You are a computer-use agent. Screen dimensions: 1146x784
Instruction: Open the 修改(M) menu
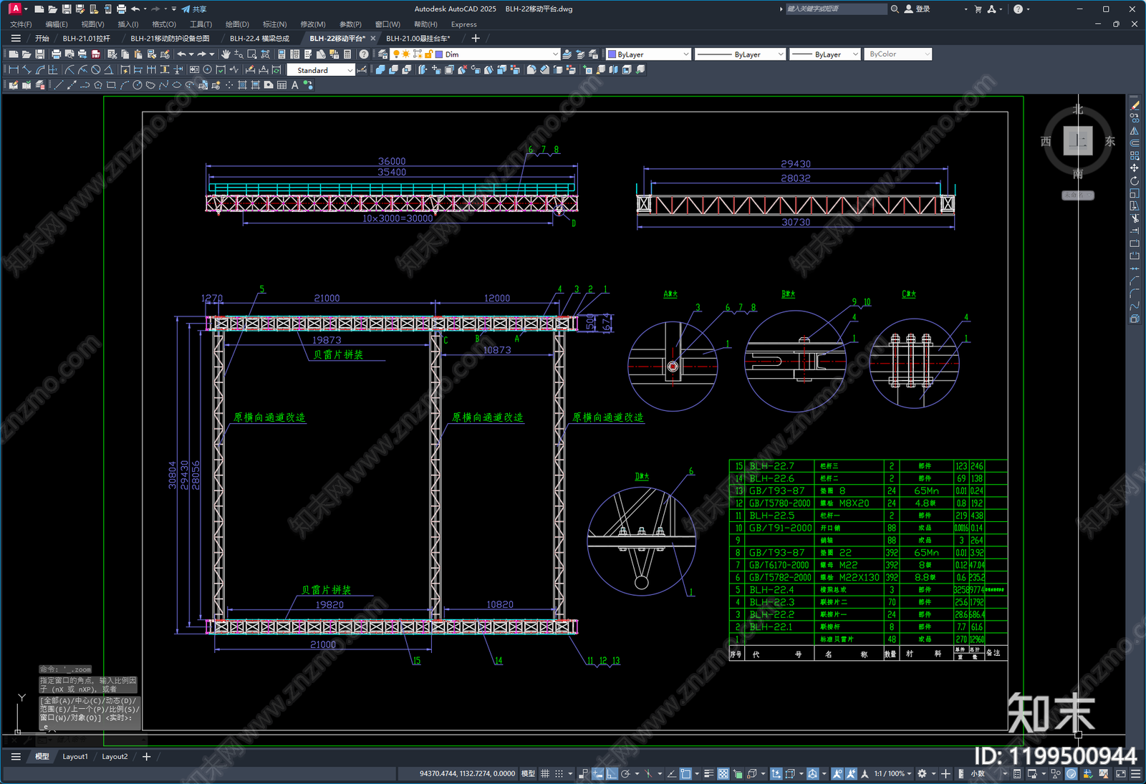click(x=312, y=24)
